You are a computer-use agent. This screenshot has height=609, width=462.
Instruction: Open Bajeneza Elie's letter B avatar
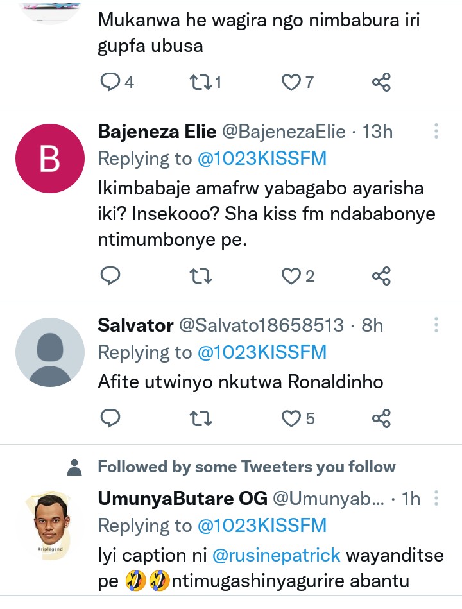coord(50,159)
